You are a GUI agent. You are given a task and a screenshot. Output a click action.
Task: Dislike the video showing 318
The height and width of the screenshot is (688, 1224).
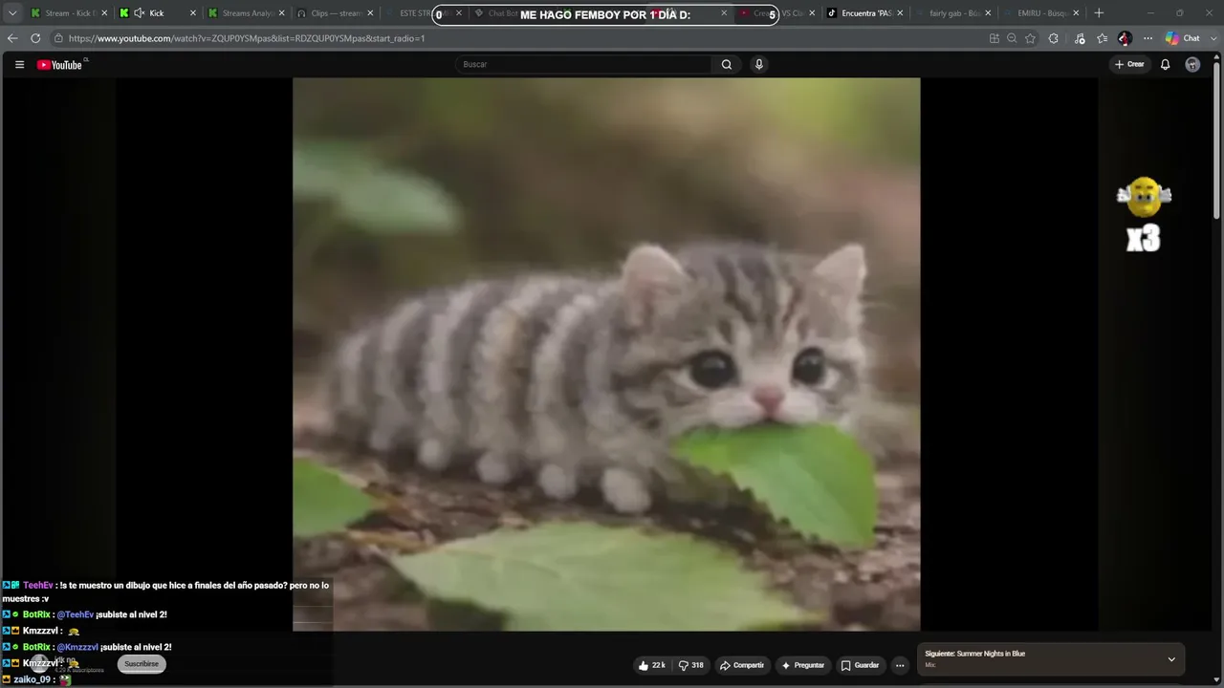click(691, 665)
